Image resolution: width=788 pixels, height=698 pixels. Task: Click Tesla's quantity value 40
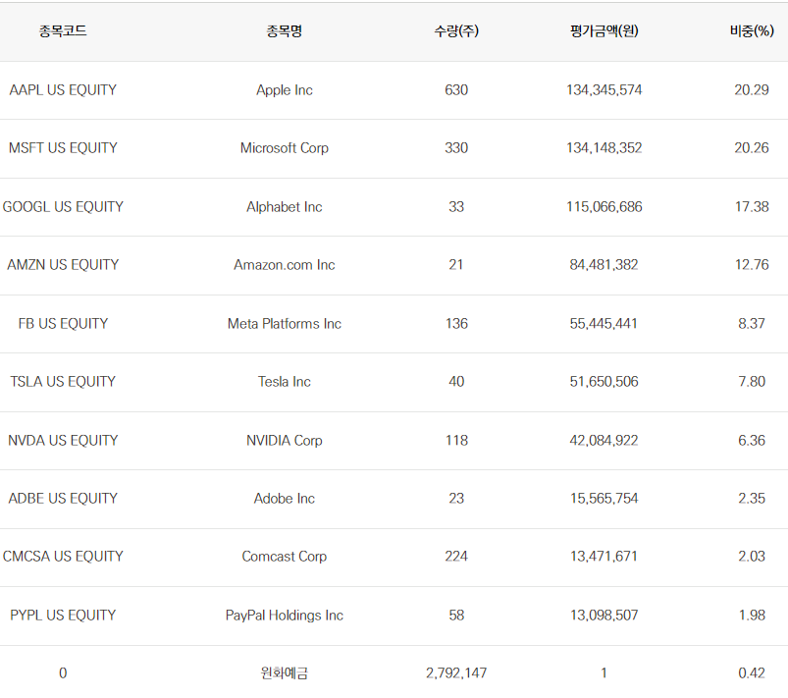(456, 381)
